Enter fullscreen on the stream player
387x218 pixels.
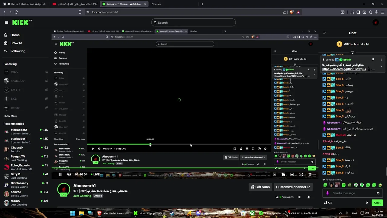(x=301, y=174)
